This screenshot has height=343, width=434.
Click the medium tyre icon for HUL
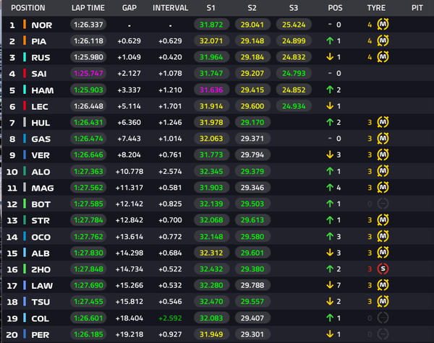(383, 122)
